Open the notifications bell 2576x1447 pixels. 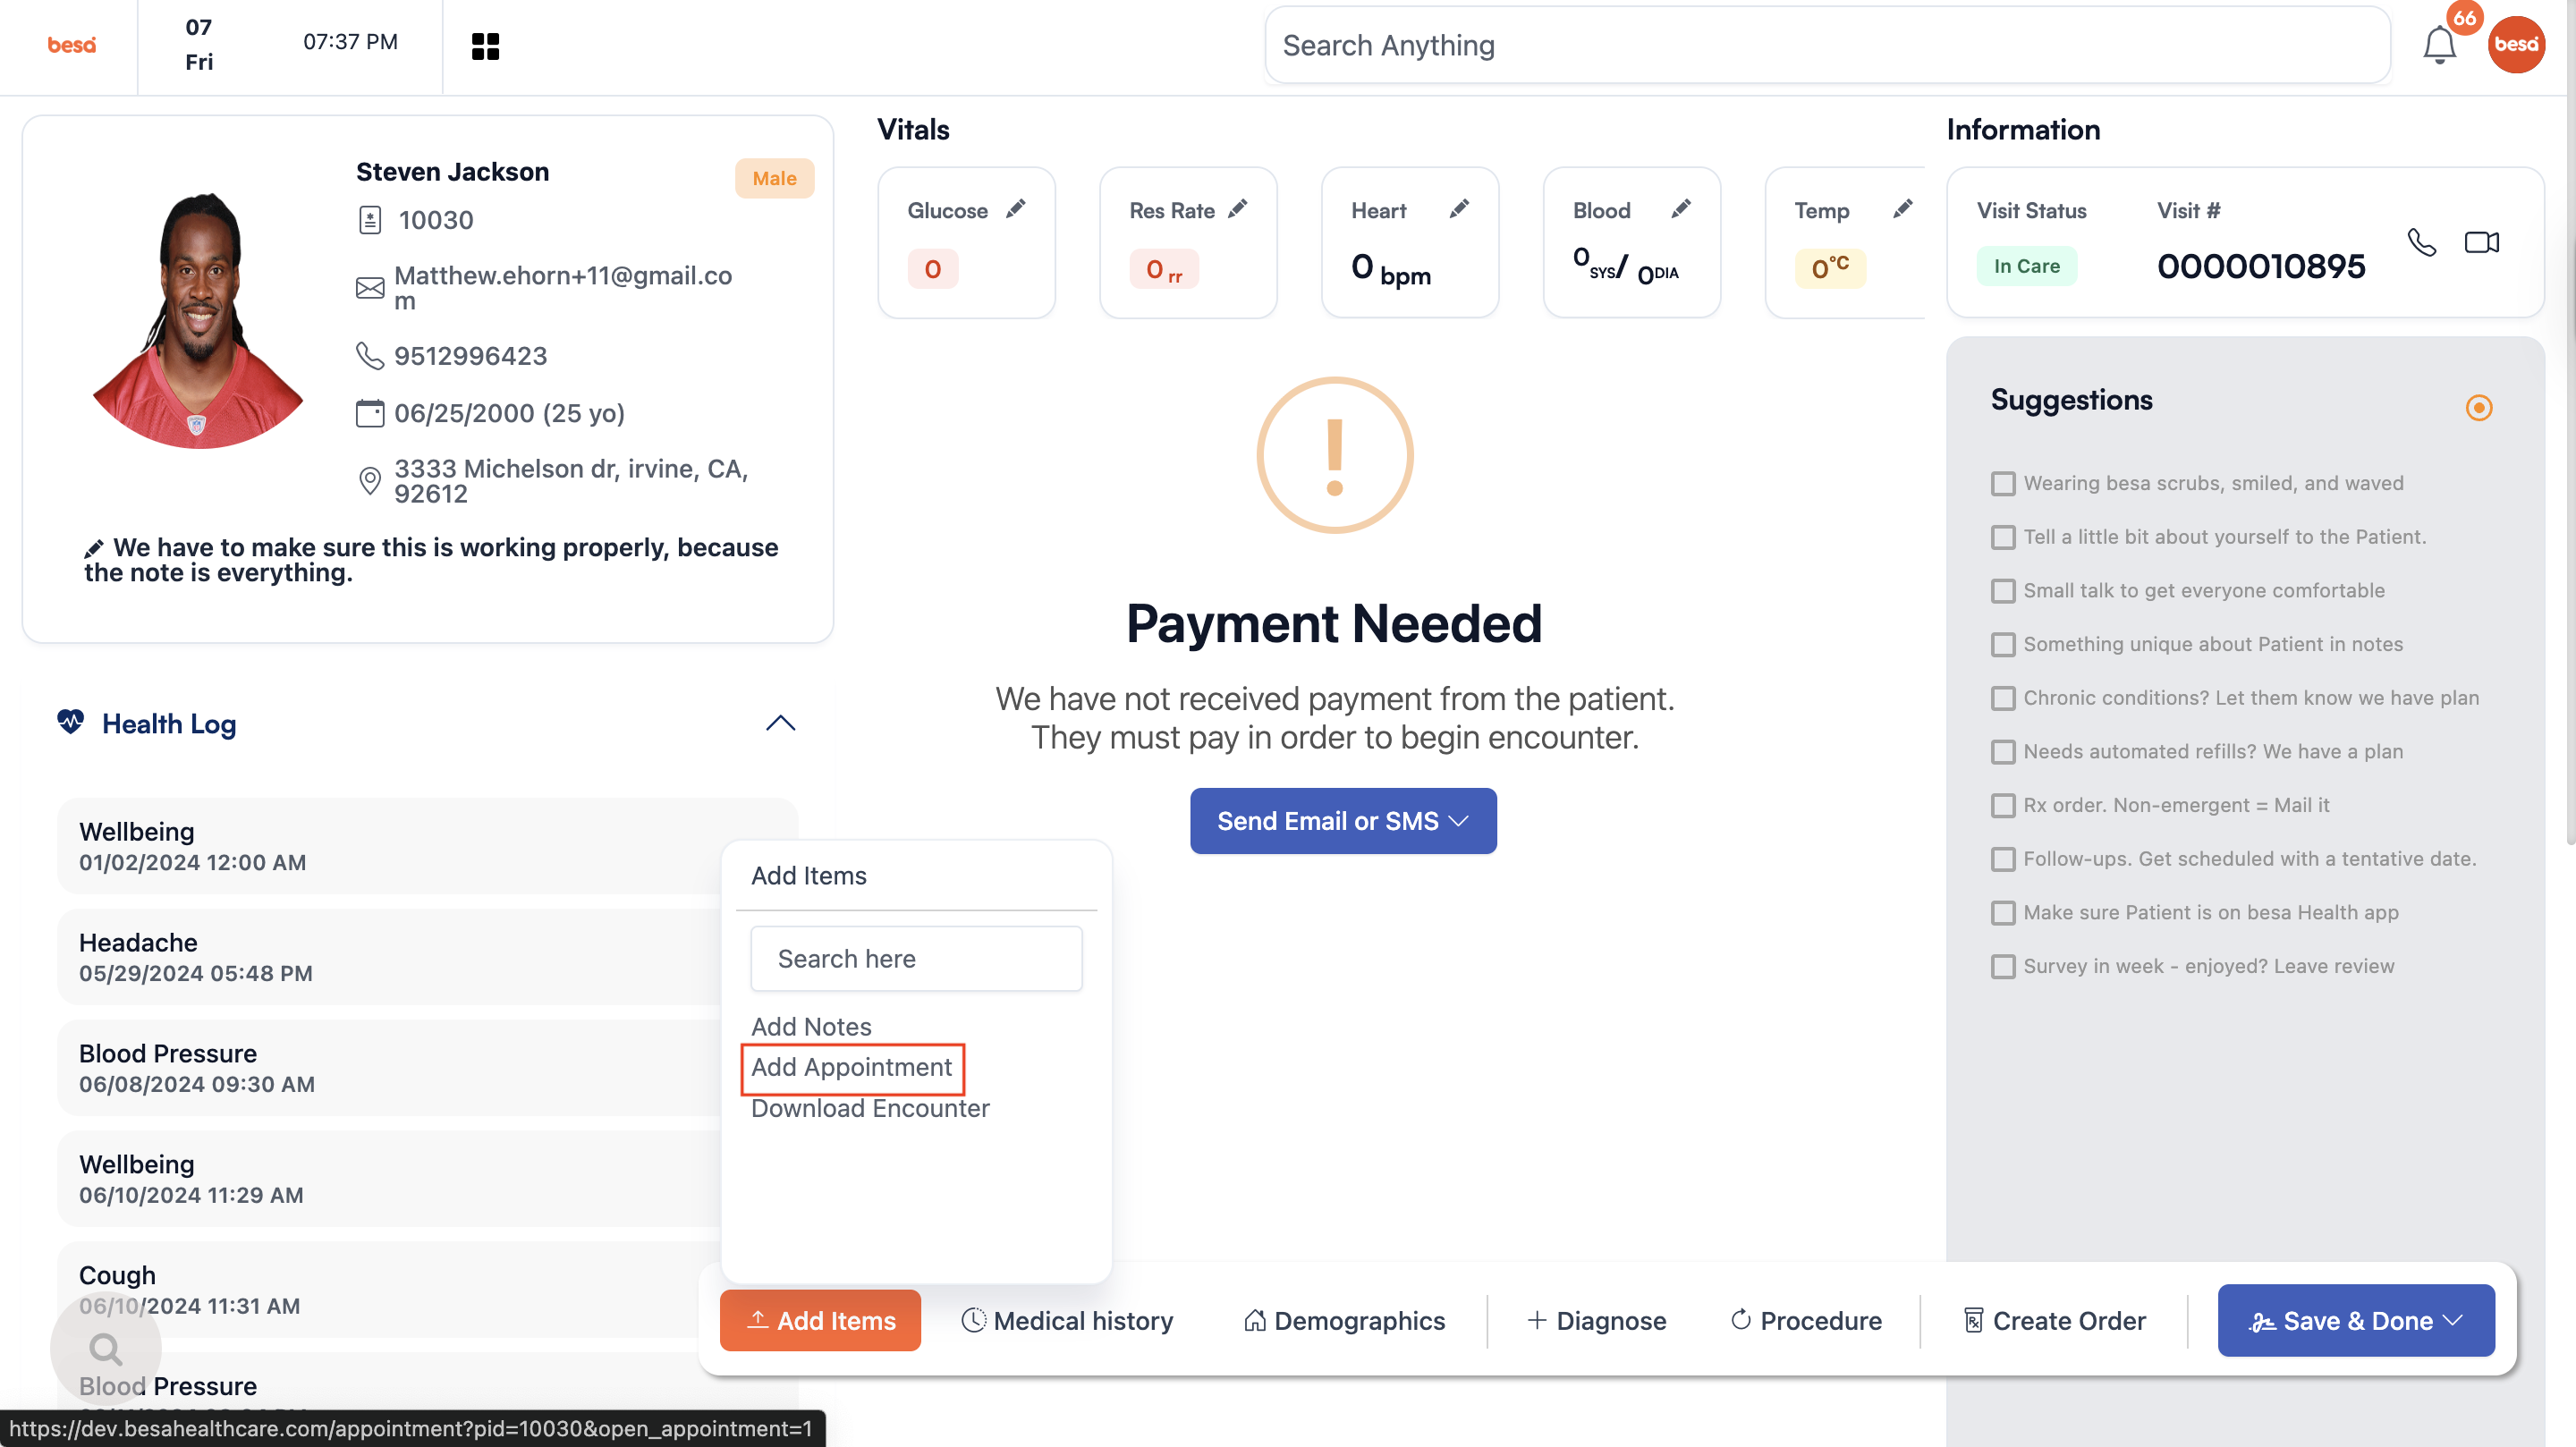pyautogui.click(x=2439, y=45)
